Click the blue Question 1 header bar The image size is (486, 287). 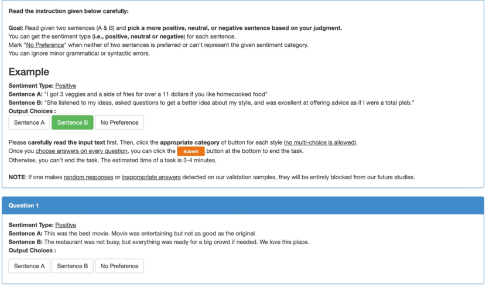243,206
